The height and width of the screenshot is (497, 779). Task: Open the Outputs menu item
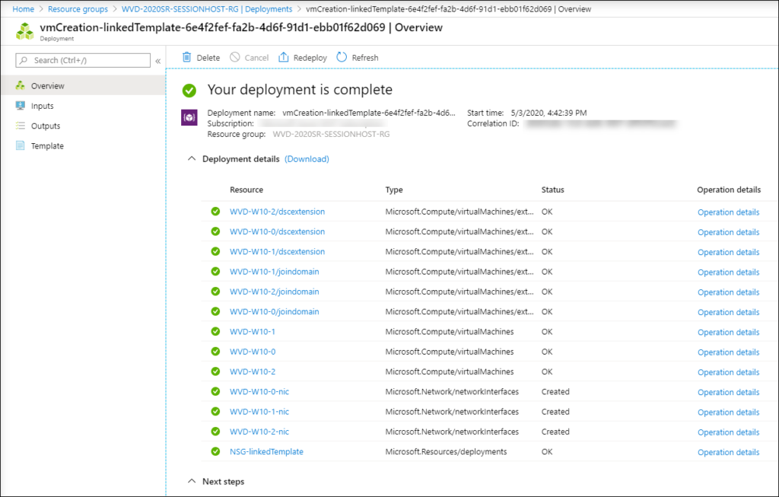click(82, 126)
